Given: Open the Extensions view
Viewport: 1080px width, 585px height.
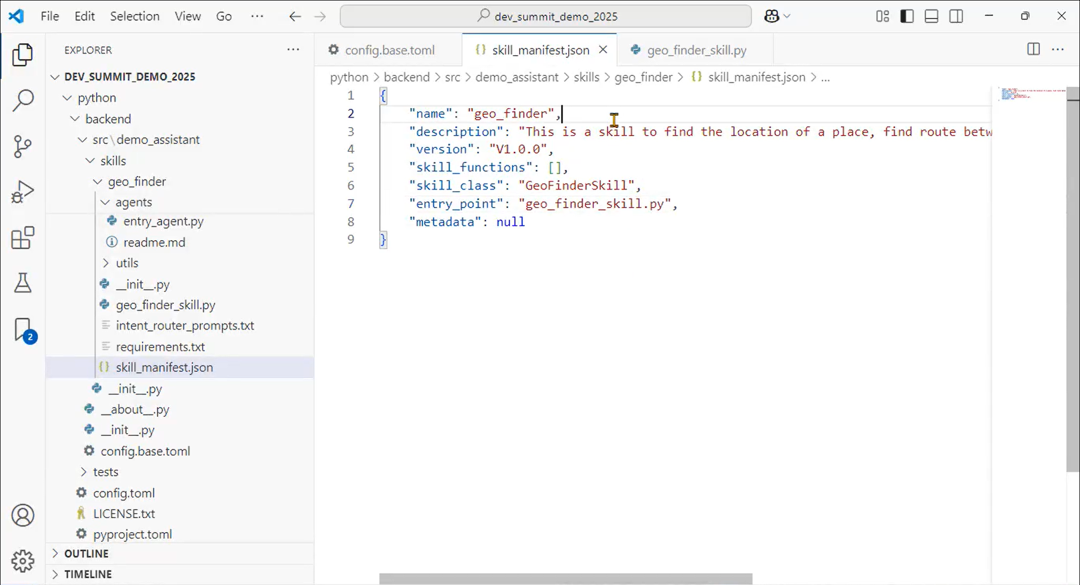Looking at the screenshot, I should (22, 237).
